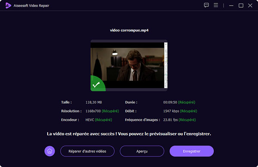Click the repaired video thumbnail

coord(129,65)
